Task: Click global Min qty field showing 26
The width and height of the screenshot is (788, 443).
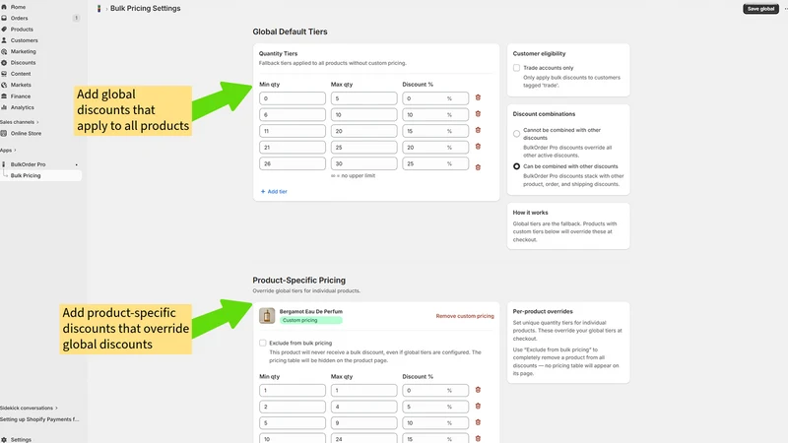Action: pos(293,163)
